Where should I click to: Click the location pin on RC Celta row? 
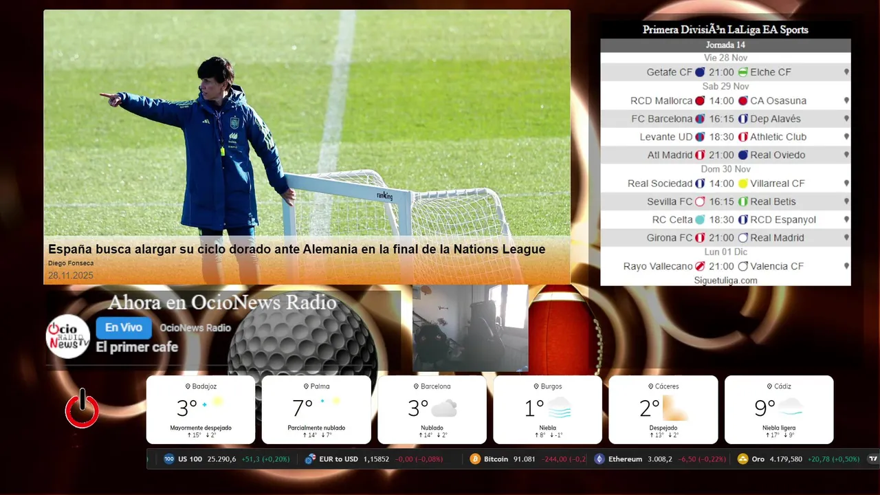pos(846,220)
